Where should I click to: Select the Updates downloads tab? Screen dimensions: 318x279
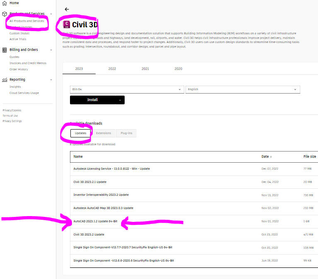point(80,133)
